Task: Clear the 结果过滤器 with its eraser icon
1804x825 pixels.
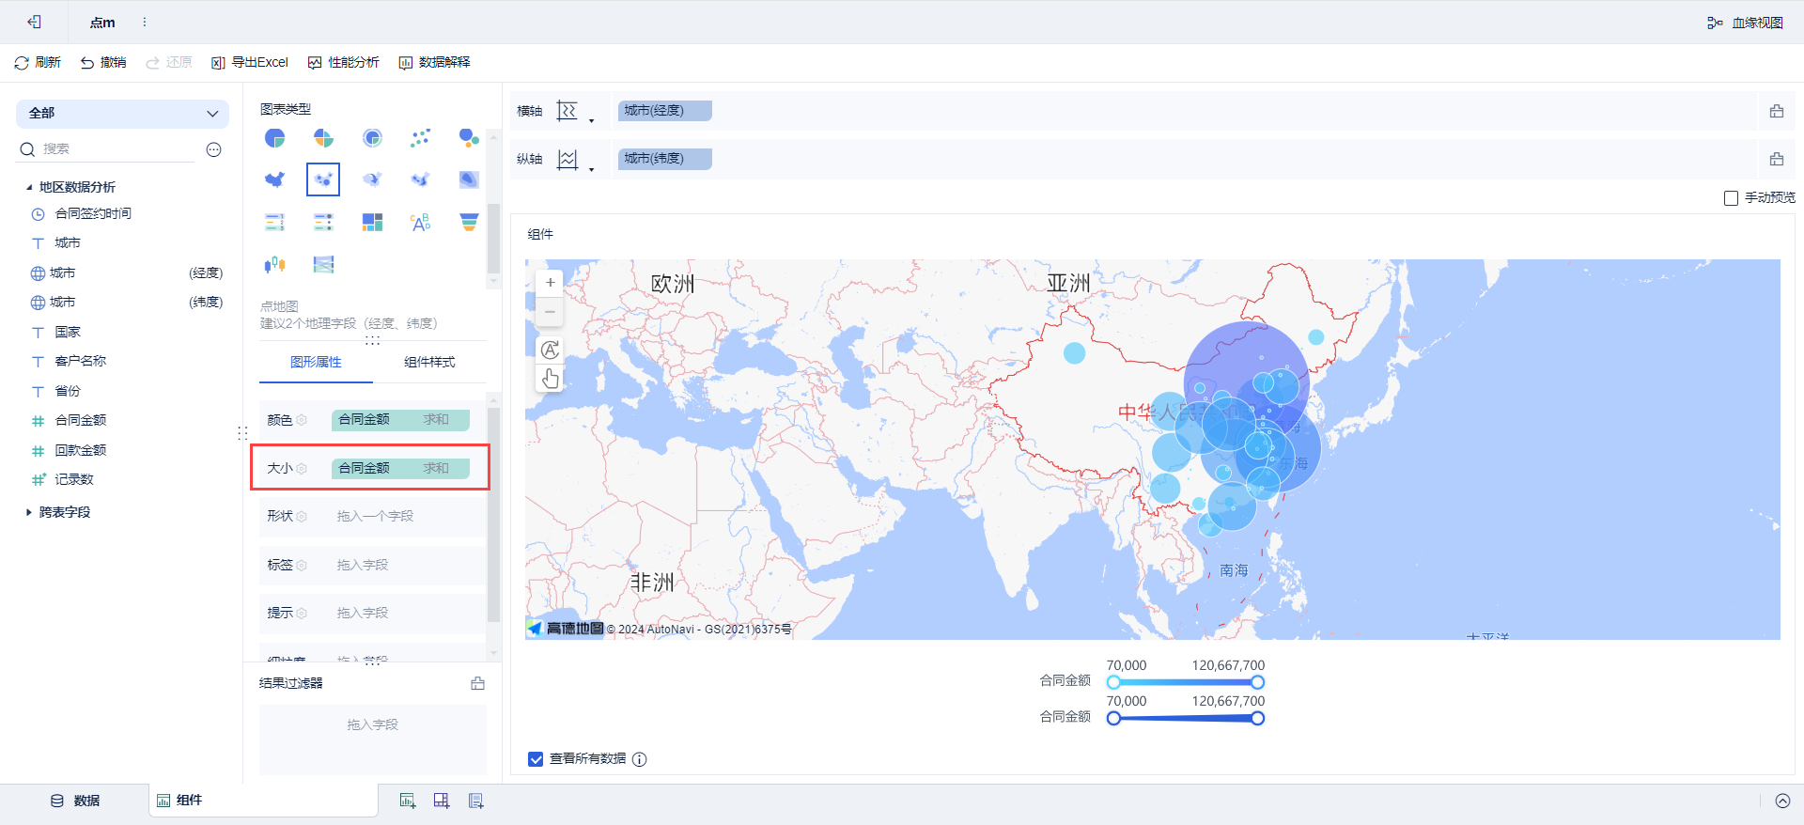Action: pyautogui.click(x=477, y=683)
